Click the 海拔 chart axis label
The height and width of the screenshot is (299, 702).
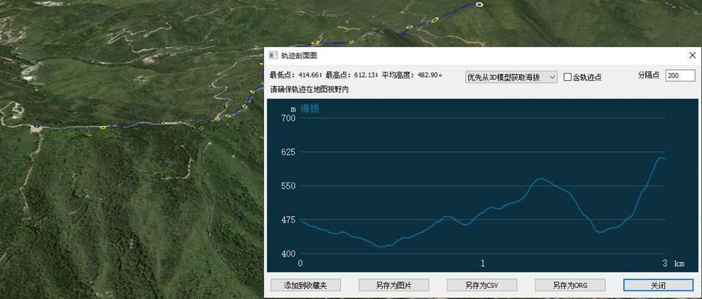point(309,108)
